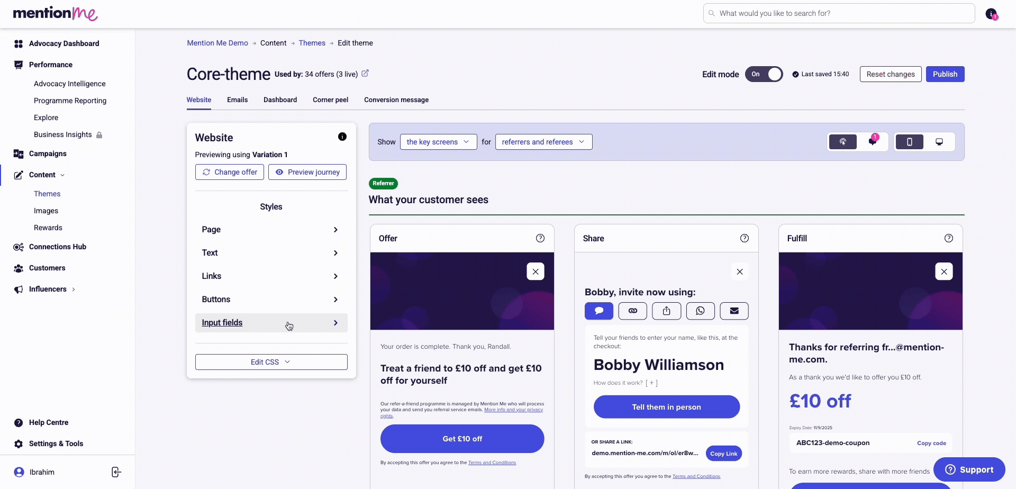The width and height of the screenshot is (1016, 489).
Task: Expand the Edit CSS dropdown
Action: (x=271, y=362)
